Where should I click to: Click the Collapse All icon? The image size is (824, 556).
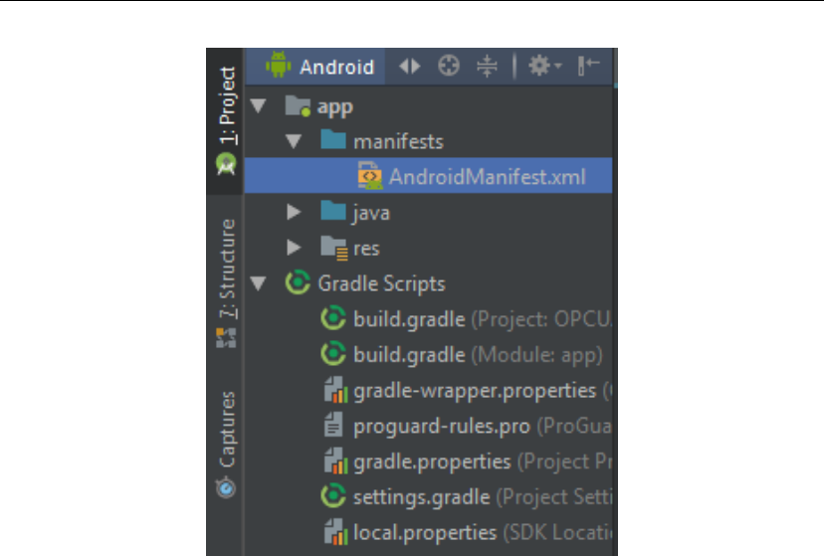(x=487, y=67)
